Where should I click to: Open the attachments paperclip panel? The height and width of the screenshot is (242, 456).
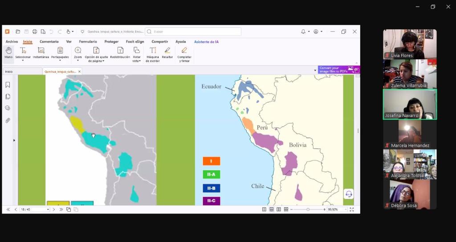(8, 121)
